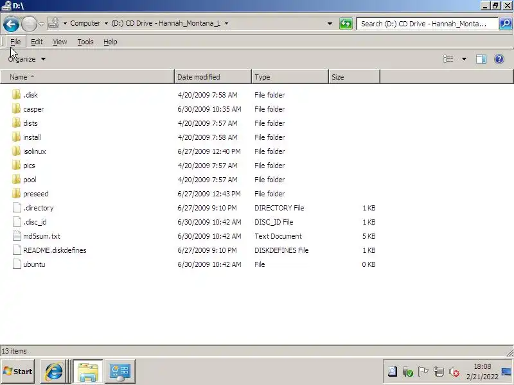Click the pool folder icon
Screen dimensions: 514x385
point(16,179)
